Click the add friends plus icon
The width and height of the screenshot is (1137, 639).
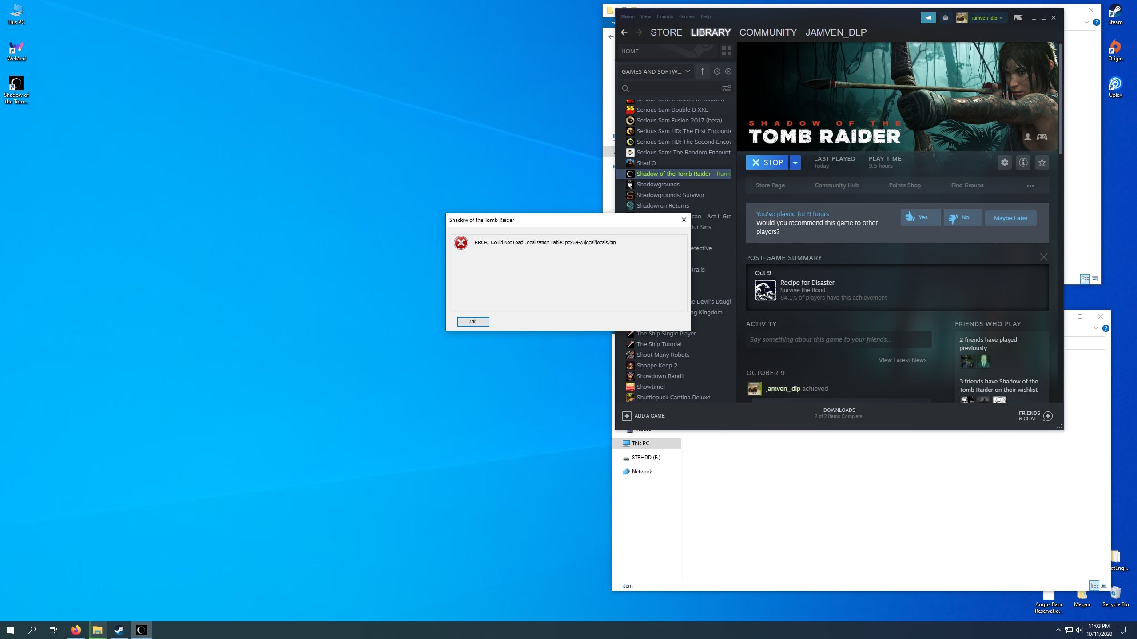(1048, 416)
